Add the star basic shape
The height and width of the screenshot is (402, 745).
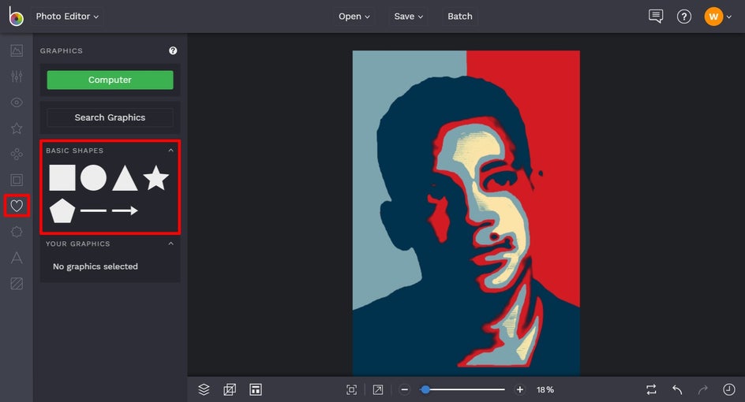(155, 177)
